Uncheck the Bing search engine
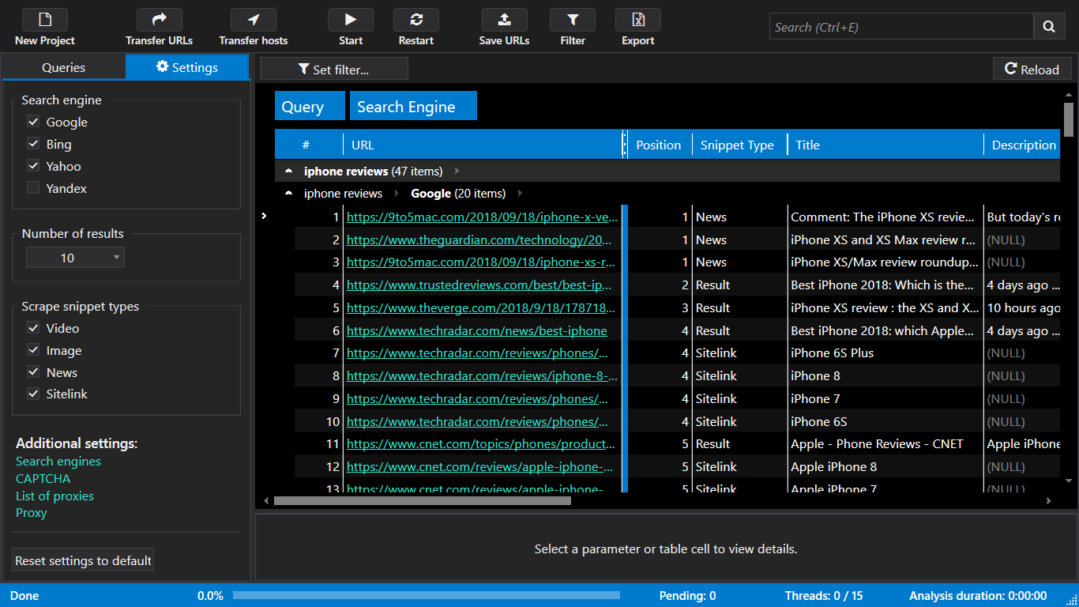The height and width of the screenshot is (607, 1079). coord(33,144)
